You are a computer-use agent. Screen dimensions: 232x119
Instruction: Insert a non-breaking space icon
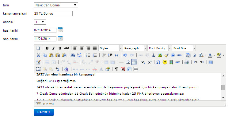(123, 69)
